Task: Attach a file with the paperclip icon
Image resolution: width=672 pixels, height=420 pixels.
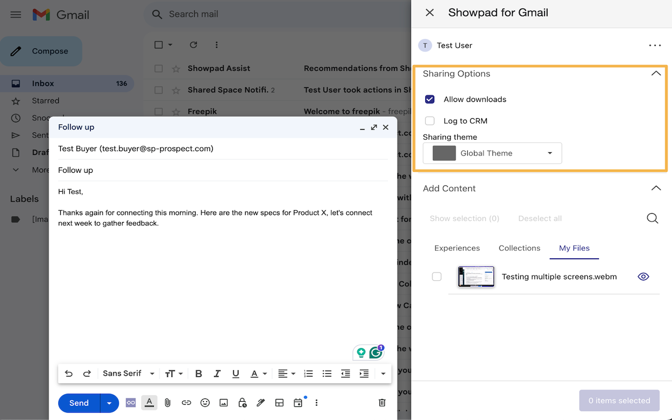Action: click(x=167, y=403)
